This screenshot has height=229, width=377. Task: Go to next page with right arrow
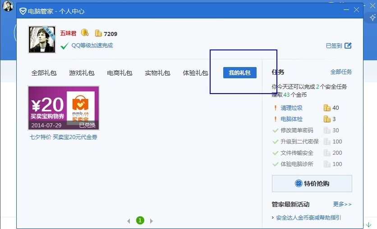151,221
